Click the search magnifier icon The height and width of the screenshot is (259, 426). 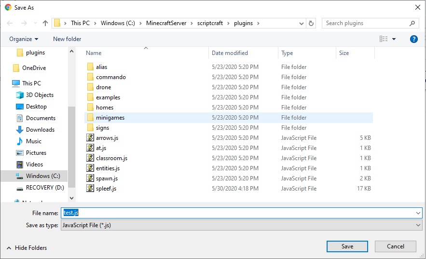coord(412,23)
